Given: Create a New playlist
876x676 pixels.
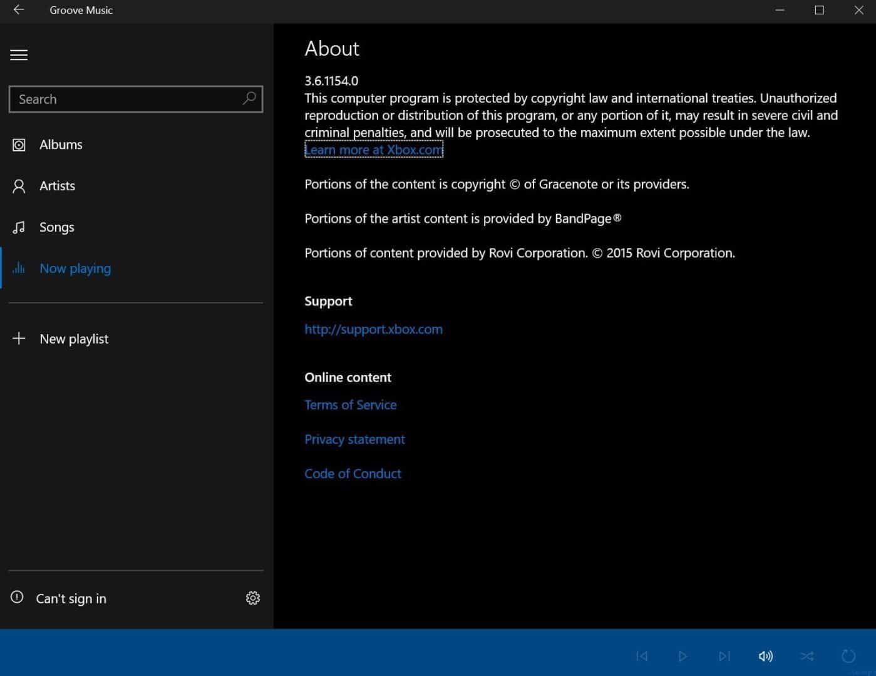Looking at the screenshot, I should point(74,339).
